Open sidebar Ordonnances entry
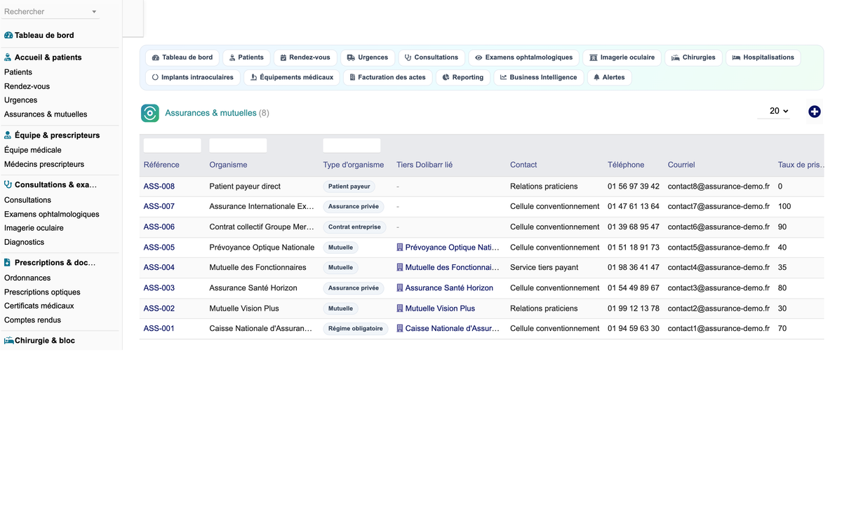Screen dimensions: 842x521 (x=27, y=278)
